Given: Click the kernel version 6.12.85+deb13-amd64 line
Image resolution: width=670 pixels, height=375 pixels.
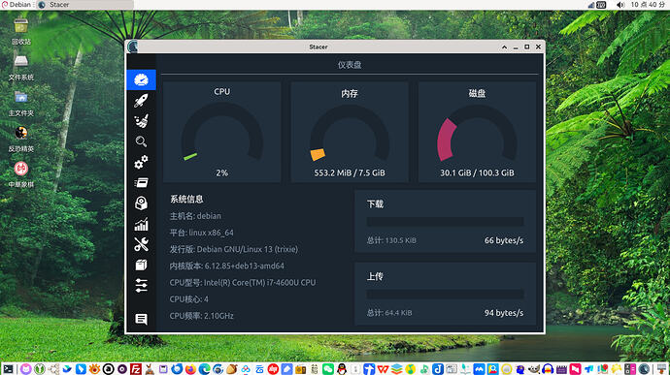Looking at the screenshot, I should coord(227,266).
